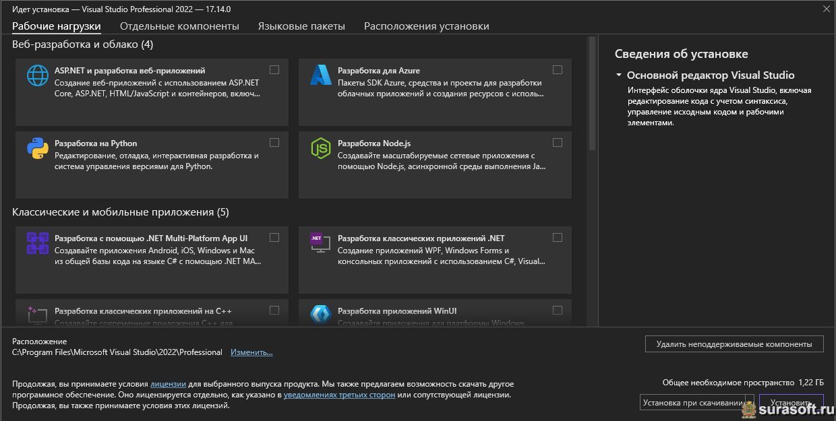The height and width of the screenshot is (421, 836).
Task: Open the уведомлениях третьих сторон link
Action: (x=340, y=395)
